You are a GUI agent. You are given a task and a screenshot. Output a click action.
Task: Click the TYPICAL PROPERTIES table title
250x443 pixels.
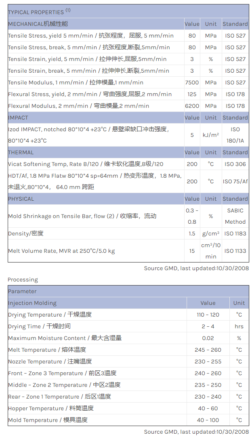[36, 12]
